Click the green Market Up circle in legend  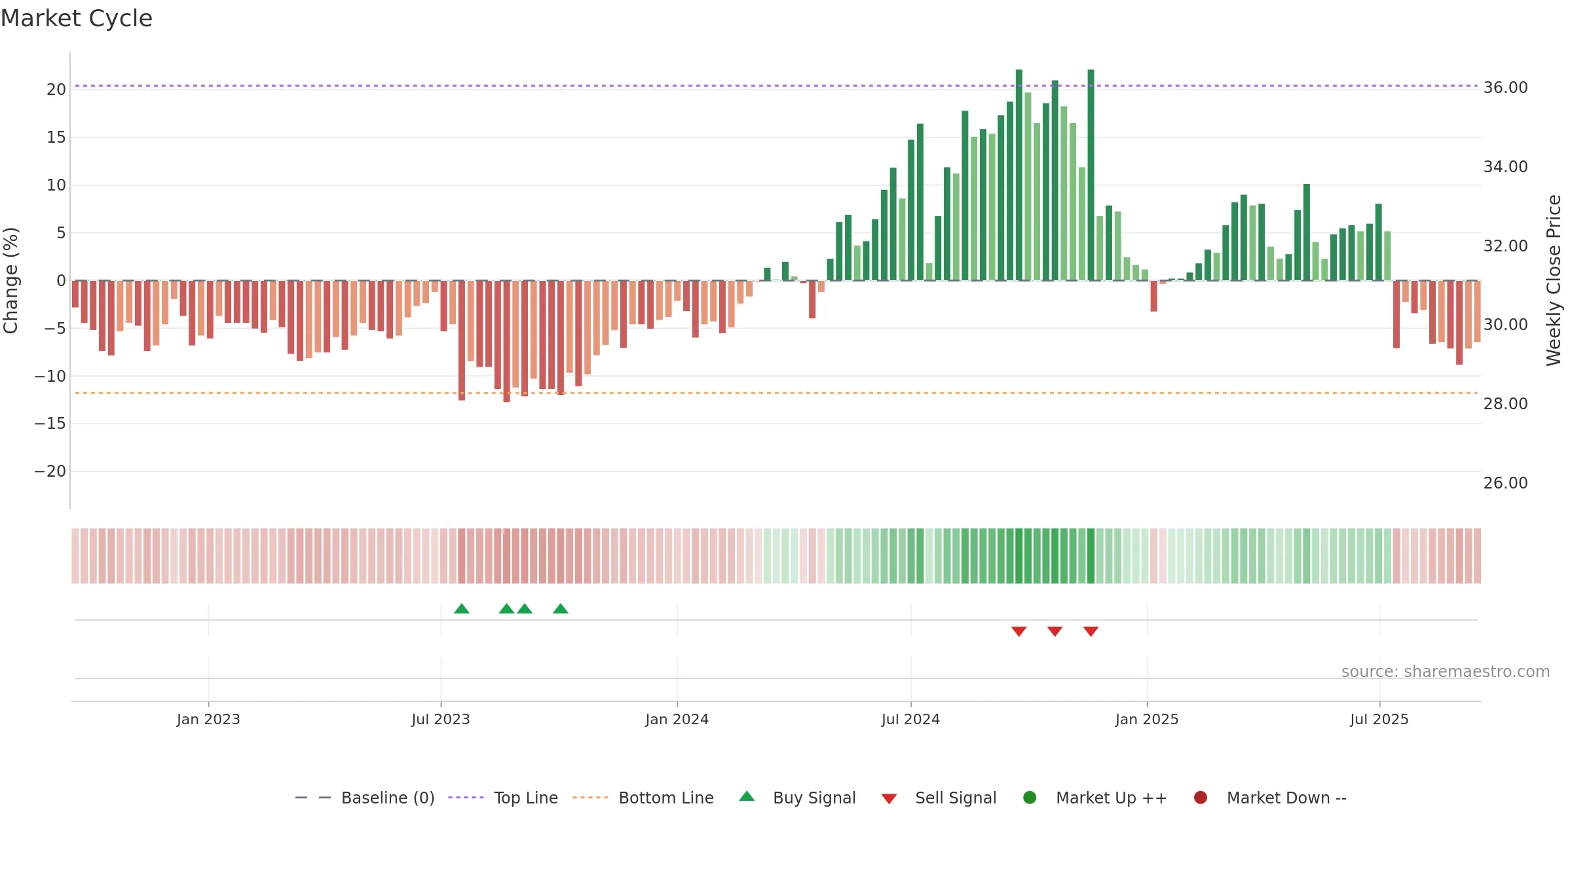click(1030, 798)
